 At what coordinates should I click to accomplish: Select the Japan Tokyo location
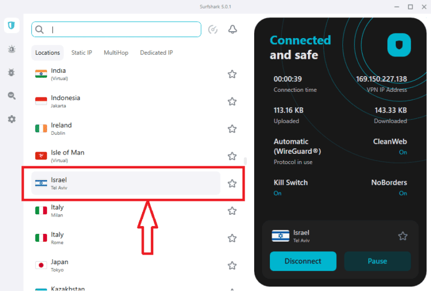tap(126, 265)
